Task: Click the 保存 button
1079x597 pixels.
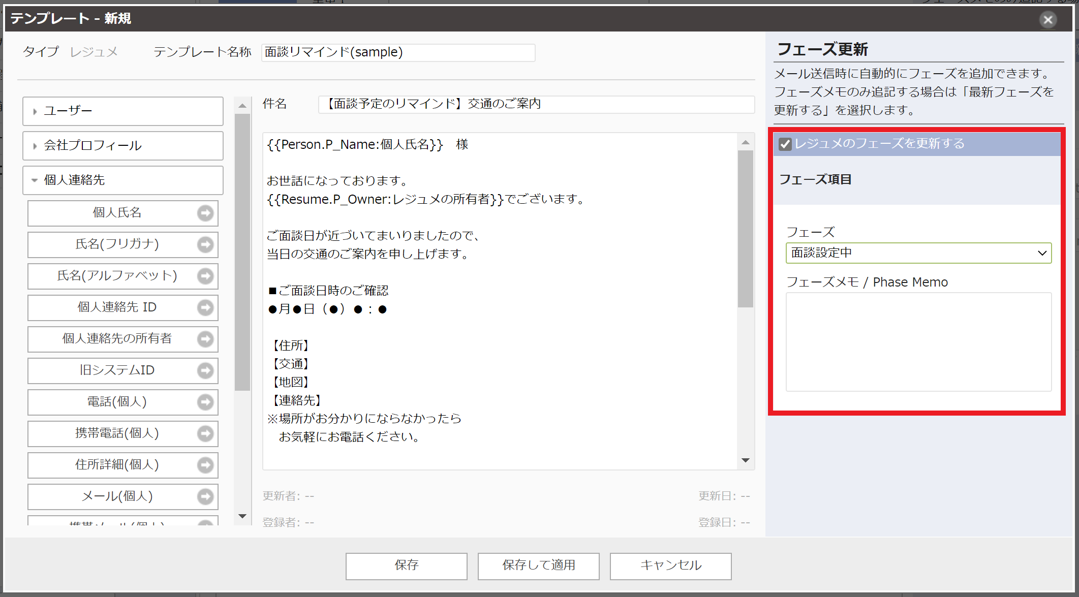Action: pos(406,565)
